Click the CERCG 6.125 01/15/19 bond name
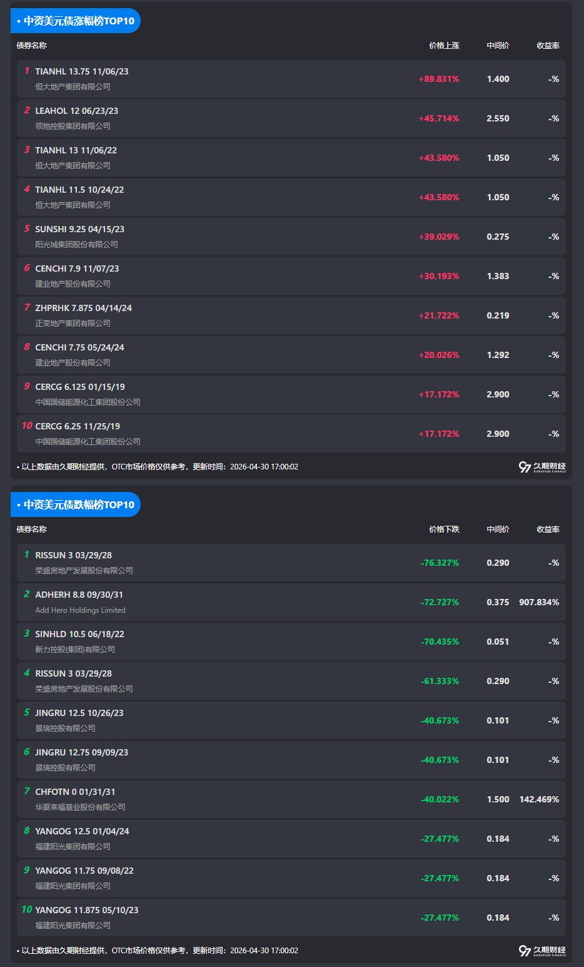Image resolution: width=584 pixels, height=967 pixels. click(80, 387)
